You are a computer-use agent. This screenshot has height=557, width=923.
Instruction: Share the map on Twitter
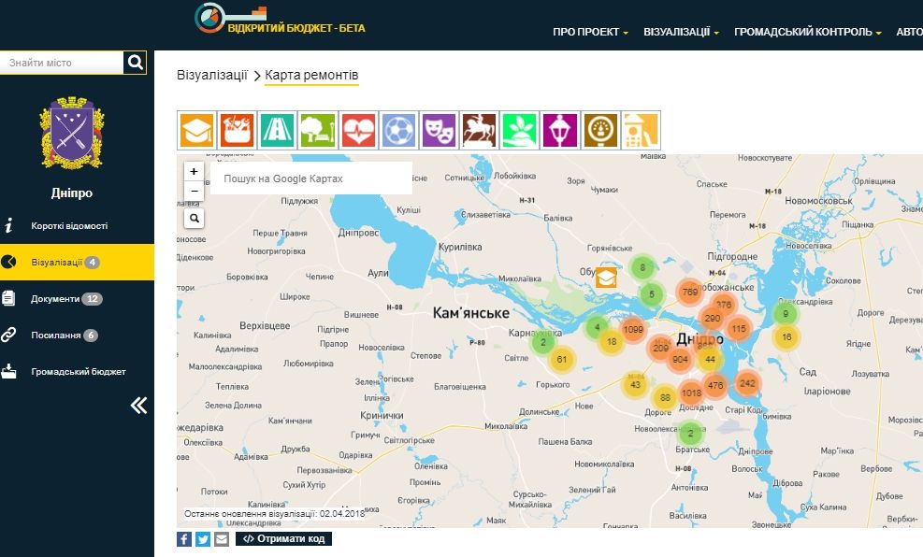202,539
